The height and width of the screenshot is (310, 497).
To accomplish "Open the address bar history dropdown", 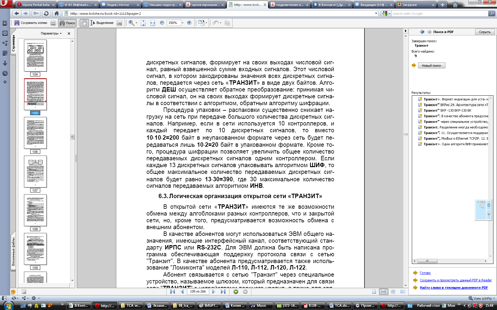I will pyautogui.click(x=376, y=13).
